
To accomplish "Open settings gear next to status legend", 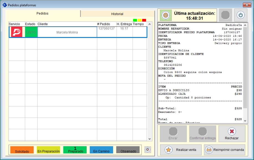I will pyautogui.click(x=148, y=149).
